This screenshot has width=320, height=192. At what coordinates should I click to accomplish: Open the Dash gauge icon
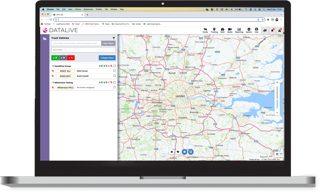223,30
